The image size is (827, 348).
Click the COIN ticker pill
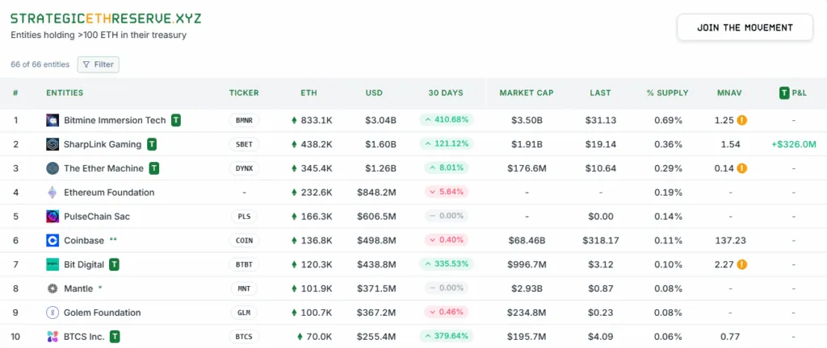(x=244, y=241)
